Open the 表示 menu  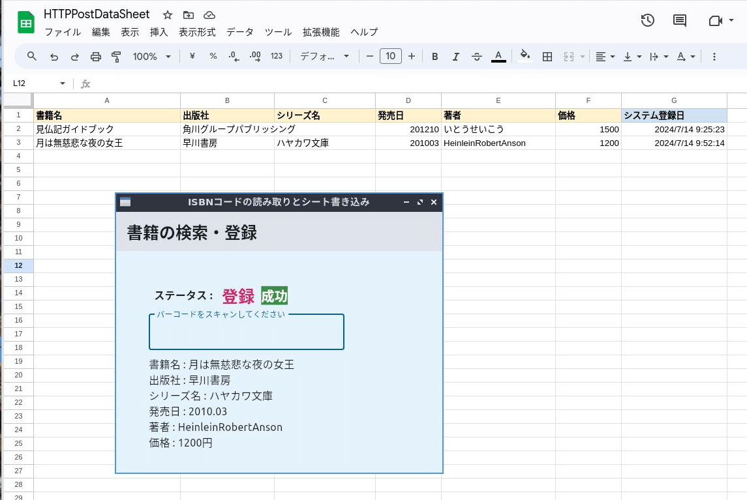pos(130,32)
